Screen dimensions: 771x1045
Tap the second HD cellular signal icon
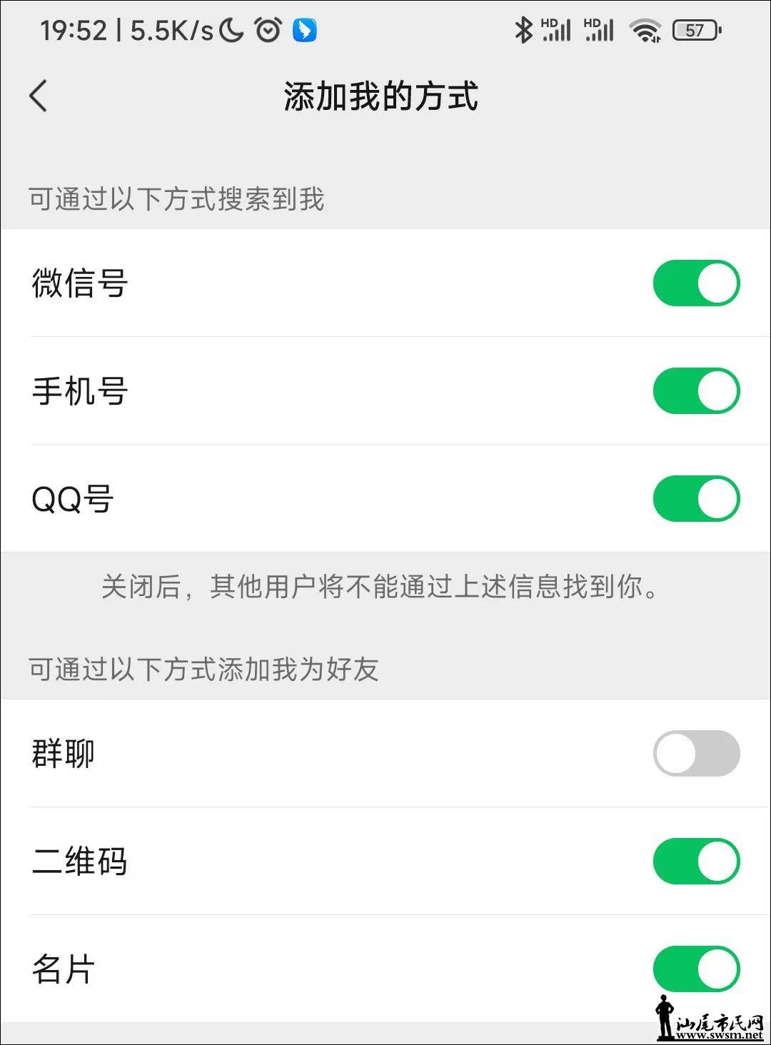(x=599, y=30)
